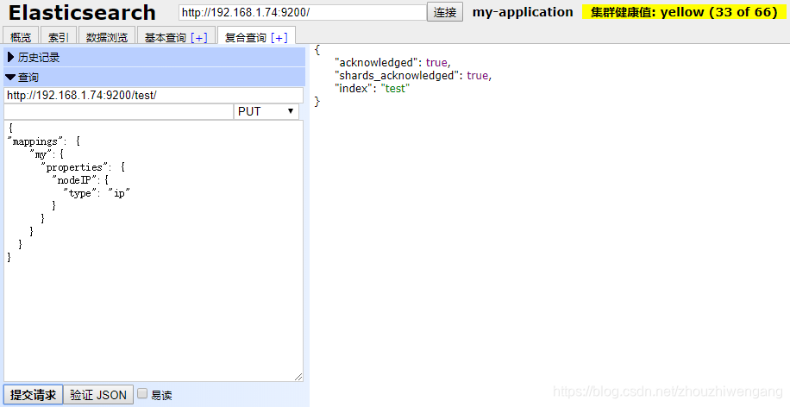
Task: Click the 验证 JSON button
Action: [x=98, y=395]
